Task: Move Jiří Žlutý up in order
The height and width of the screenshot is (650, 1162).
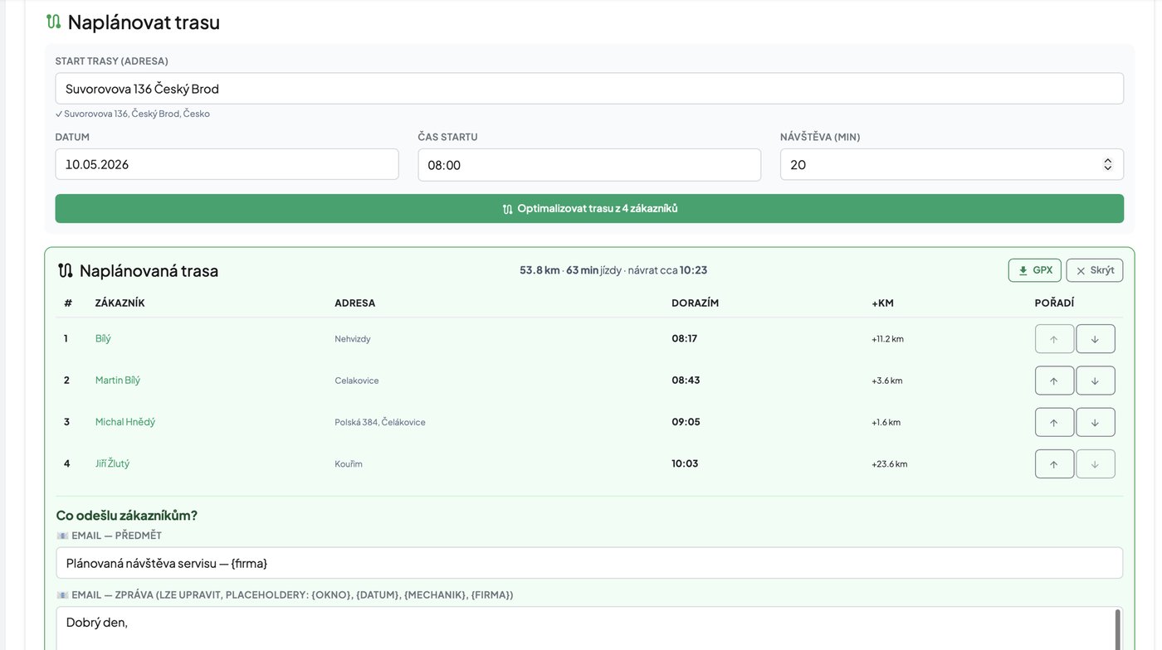Action: coord(1054,464)
